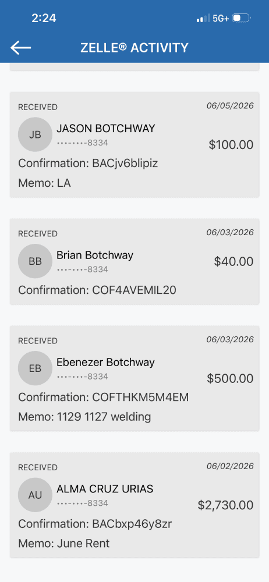
Task: Tap the BB avatar circle
Action: coord(36,261)
